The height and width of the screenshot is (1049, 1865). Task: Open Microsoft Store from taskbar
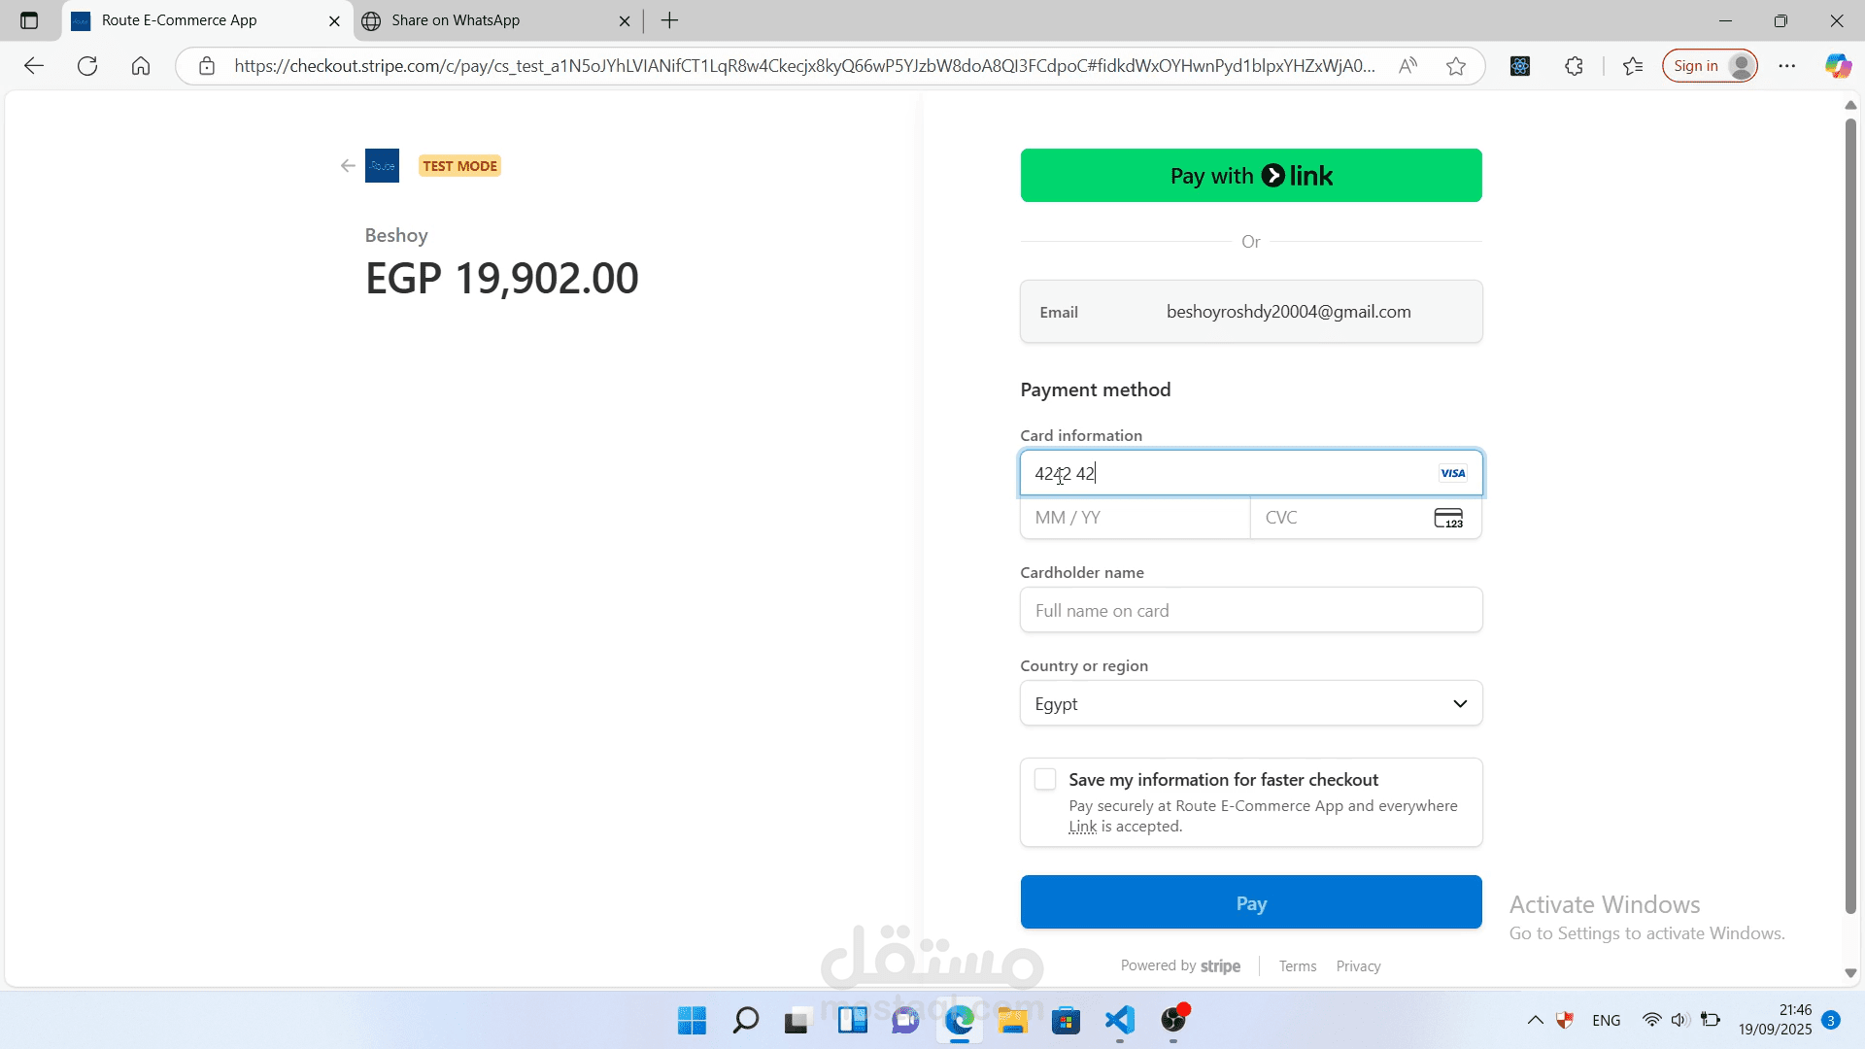(x=1066, y=1021)
